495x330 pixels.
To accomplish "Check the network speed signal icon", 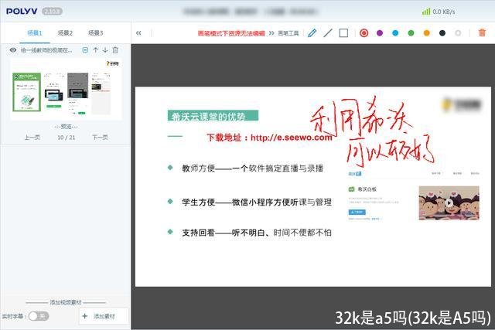I will 426,12.
